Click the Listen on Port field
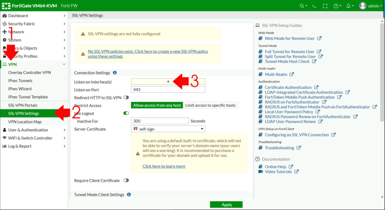This screenshot has width=385, height=210. coord(168,90)
